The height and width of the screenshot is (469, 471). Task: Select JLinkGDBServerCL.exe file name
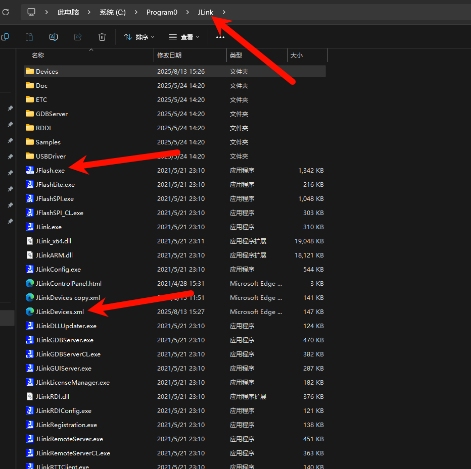68,354
